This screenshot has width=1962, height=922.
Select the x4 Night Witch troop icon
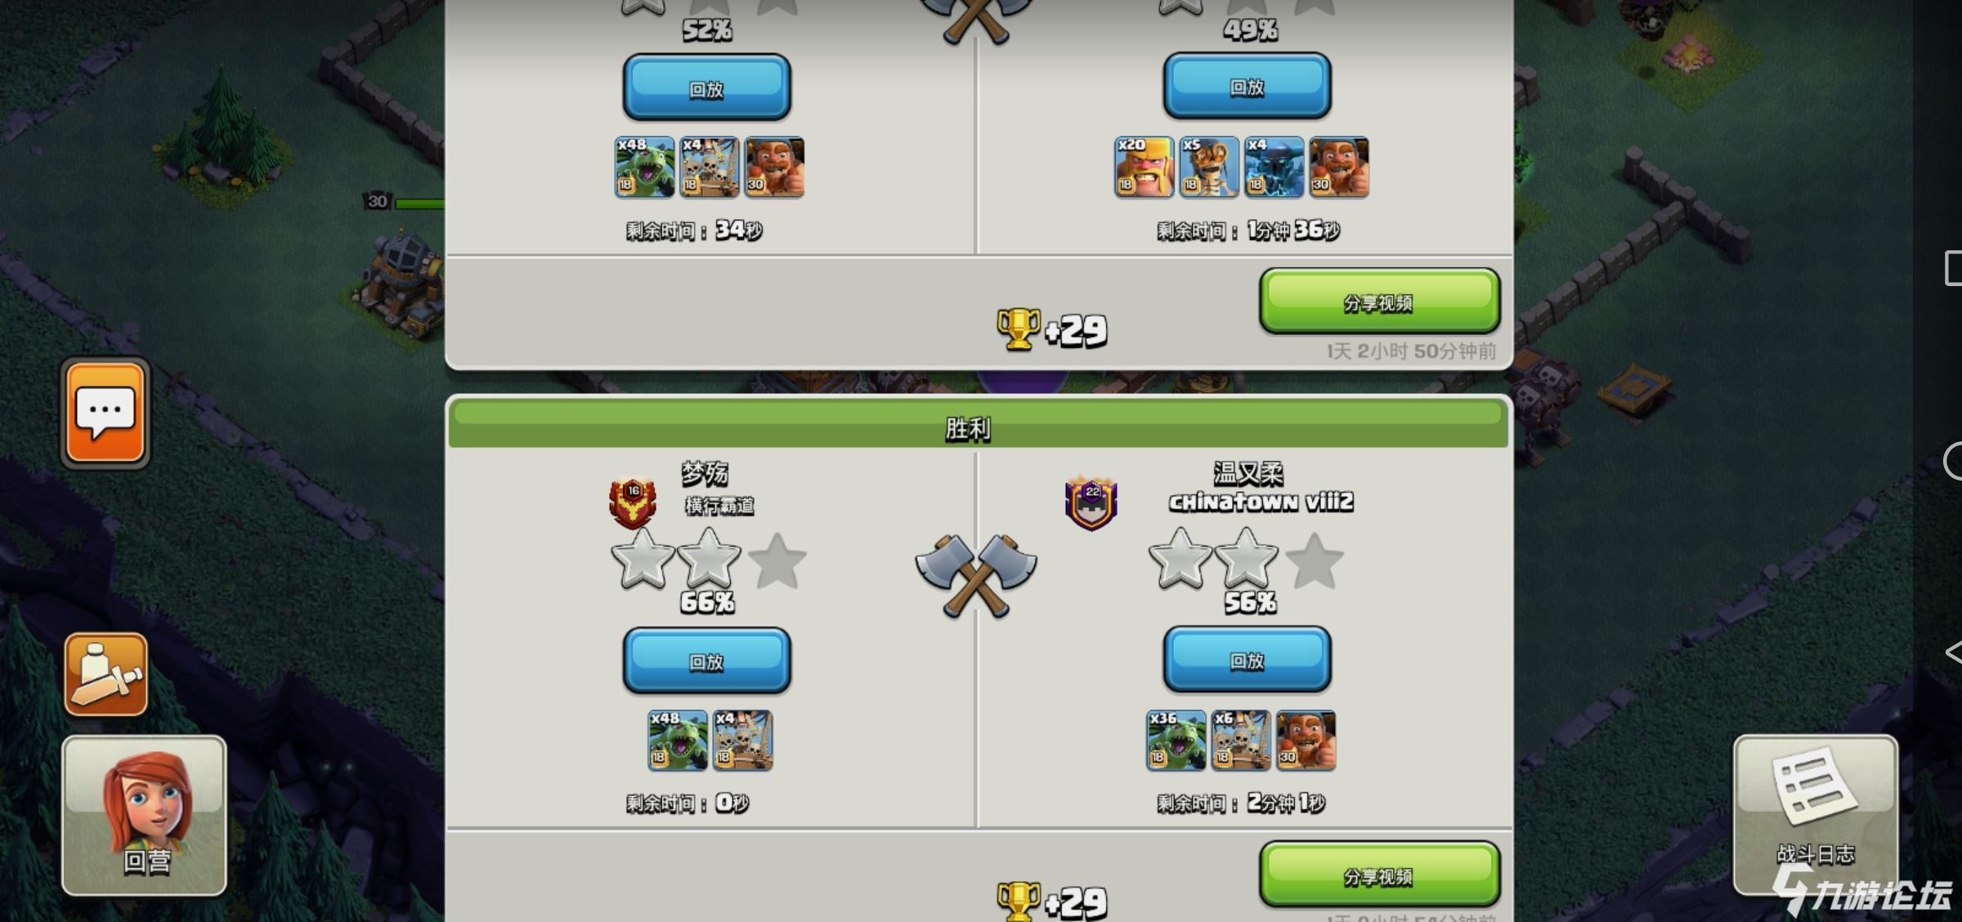click(x=1274, y=167)
